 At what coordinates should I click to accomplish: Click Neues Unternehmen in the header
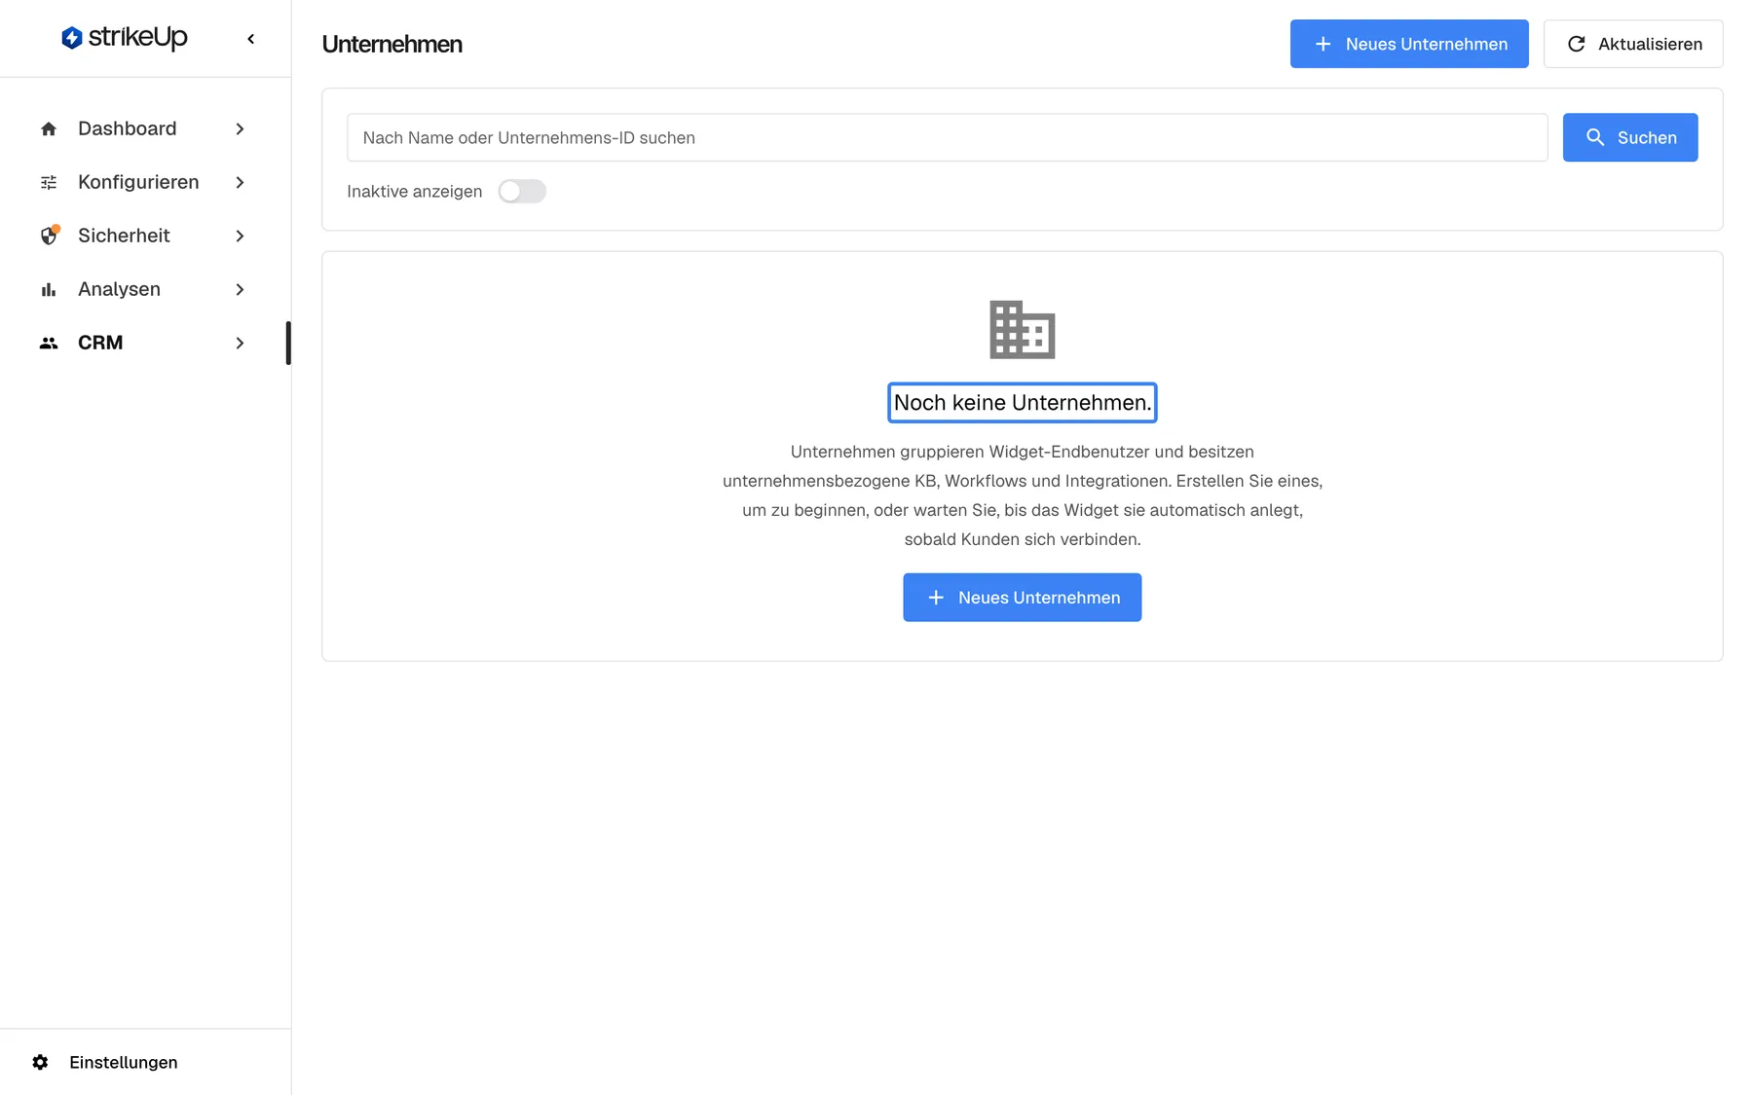1409,44
